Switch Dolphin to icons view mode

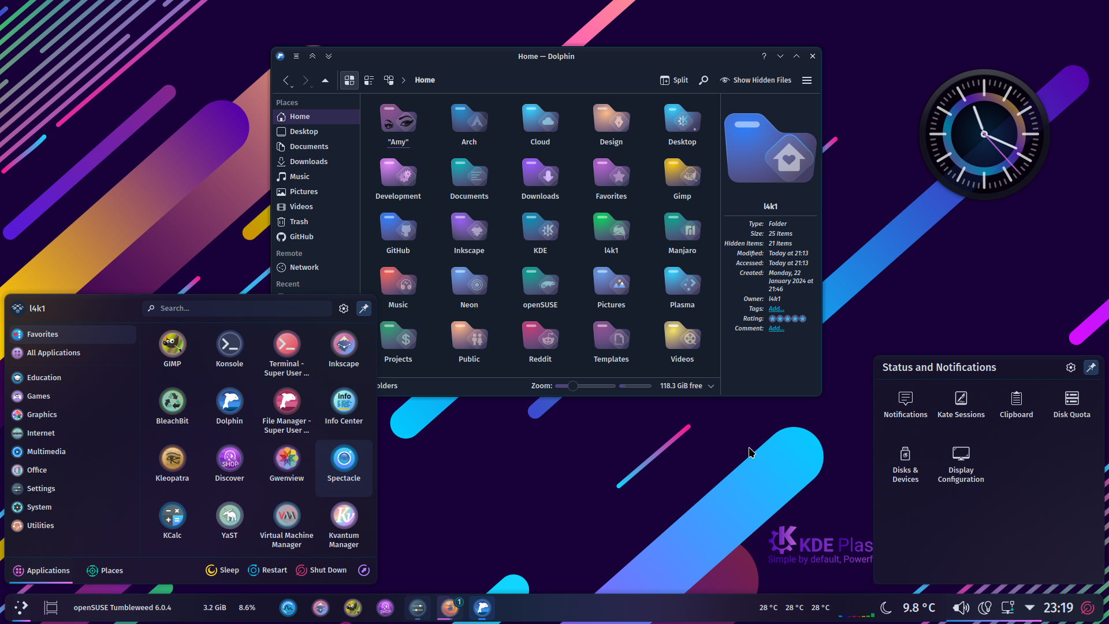click(349, 80)
